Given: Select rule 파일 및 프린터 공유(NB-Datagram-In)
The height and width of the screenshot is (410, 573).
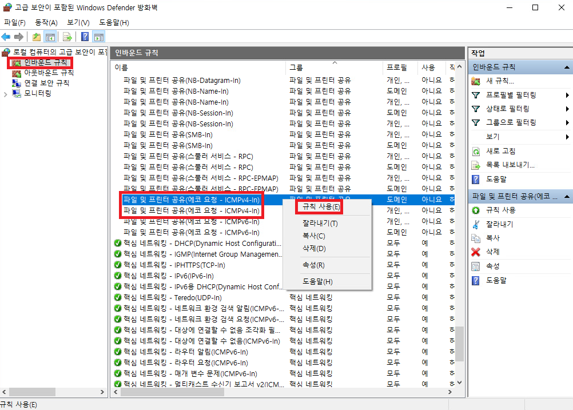Looking at the screenshot, I should click(x=182, y=81).
